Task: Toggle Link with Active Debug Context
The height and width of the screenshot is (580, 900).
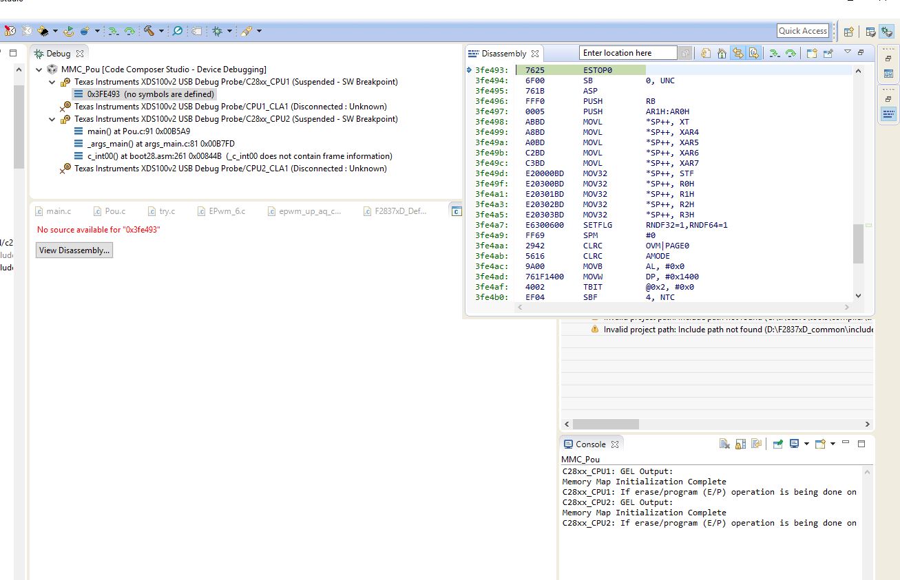Action: click(x=737, y=53)
